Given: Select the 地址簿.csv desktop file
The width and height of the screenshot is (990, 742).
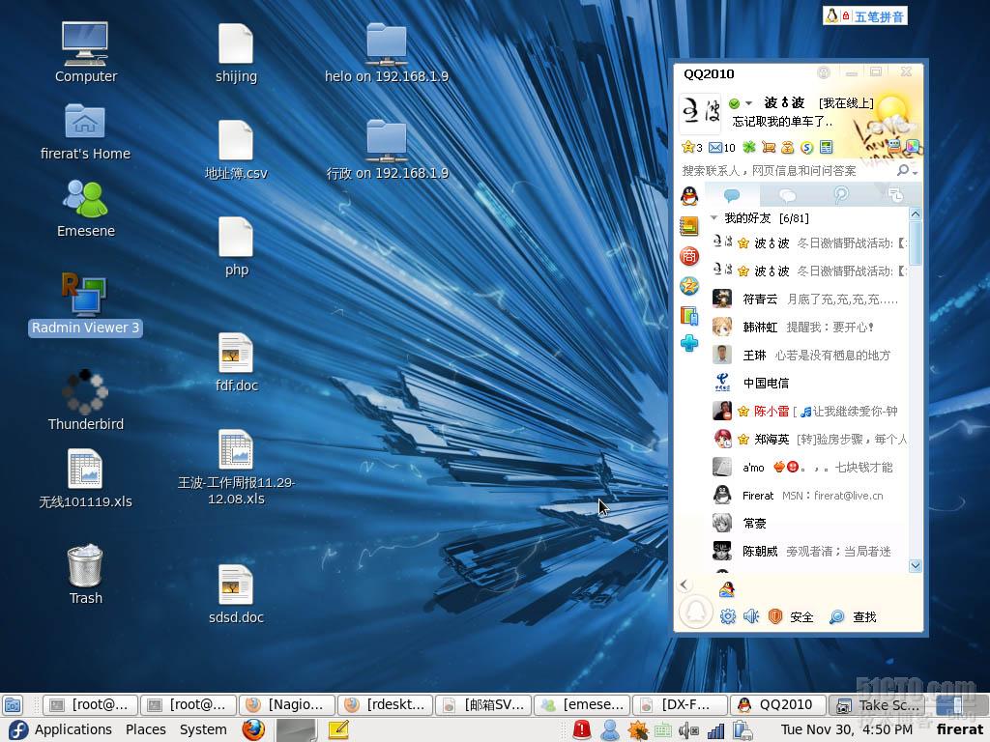Looking at the screenshot, I should 236,150.
